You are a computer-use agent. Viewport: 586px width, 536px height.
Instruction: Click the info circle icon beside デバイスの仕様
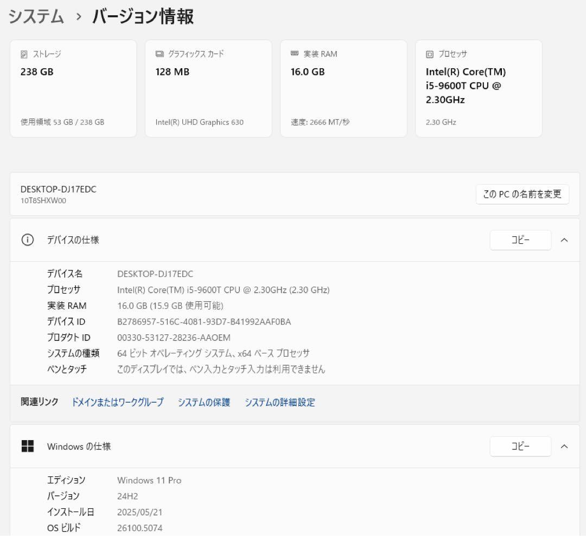tap(27, 240)
